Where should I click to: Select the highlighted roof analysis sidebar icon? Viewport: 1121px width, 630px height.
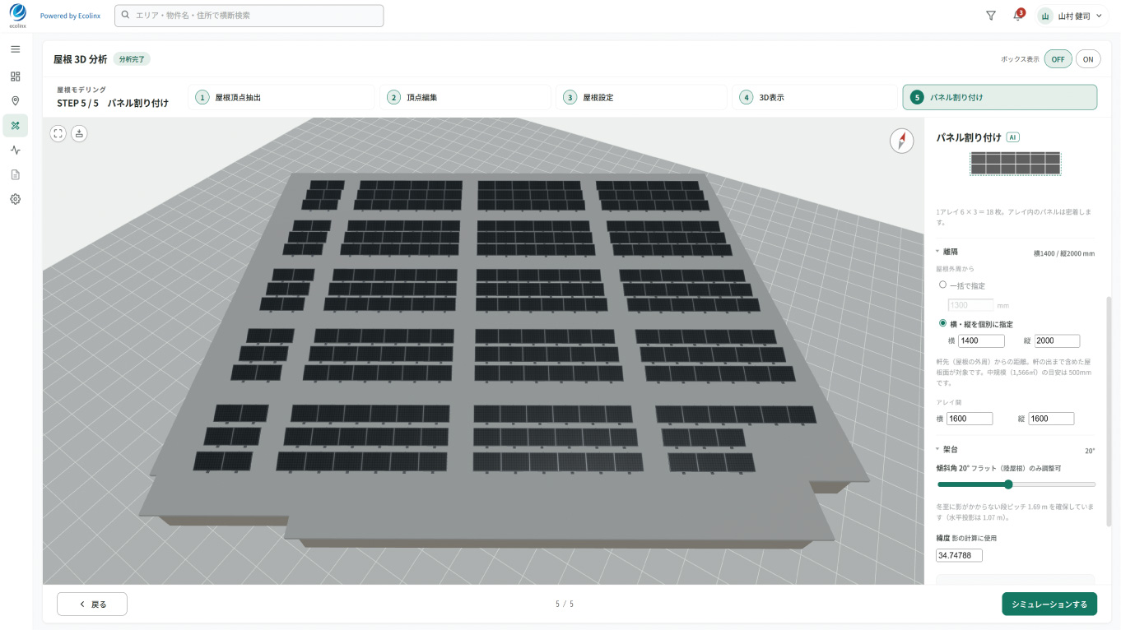(x=15, y=125)
